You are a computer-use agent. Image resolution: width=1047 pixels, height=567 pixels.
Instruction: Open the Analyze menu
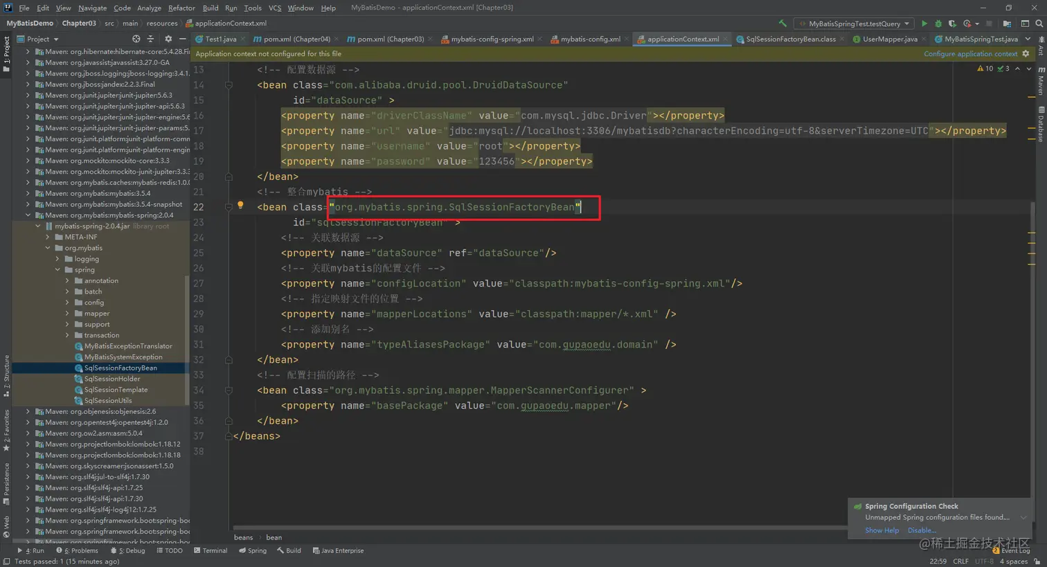(149, 8)
